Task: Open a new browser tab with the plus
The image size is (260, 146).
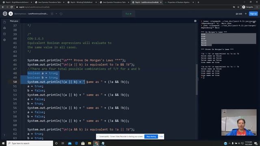Action: (198, 2)
